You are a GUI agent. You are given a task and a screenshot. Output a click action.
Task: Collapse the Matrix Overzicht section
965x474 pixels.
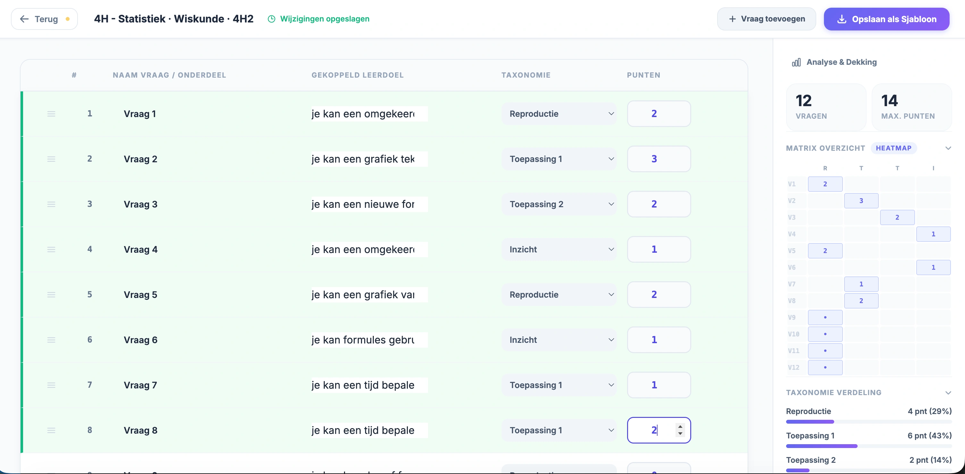coord(948,148)
